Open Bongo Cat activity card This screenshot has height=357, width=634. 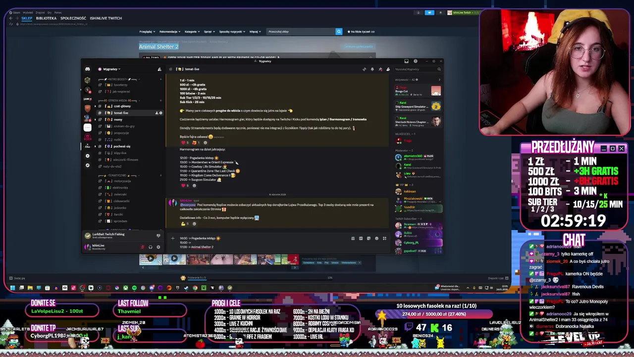[418, 91]
